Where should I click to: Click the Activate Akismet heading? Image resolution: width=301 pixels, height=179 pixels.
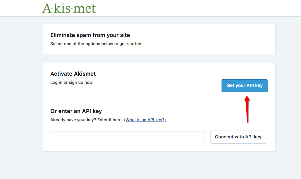click(73, 74)
